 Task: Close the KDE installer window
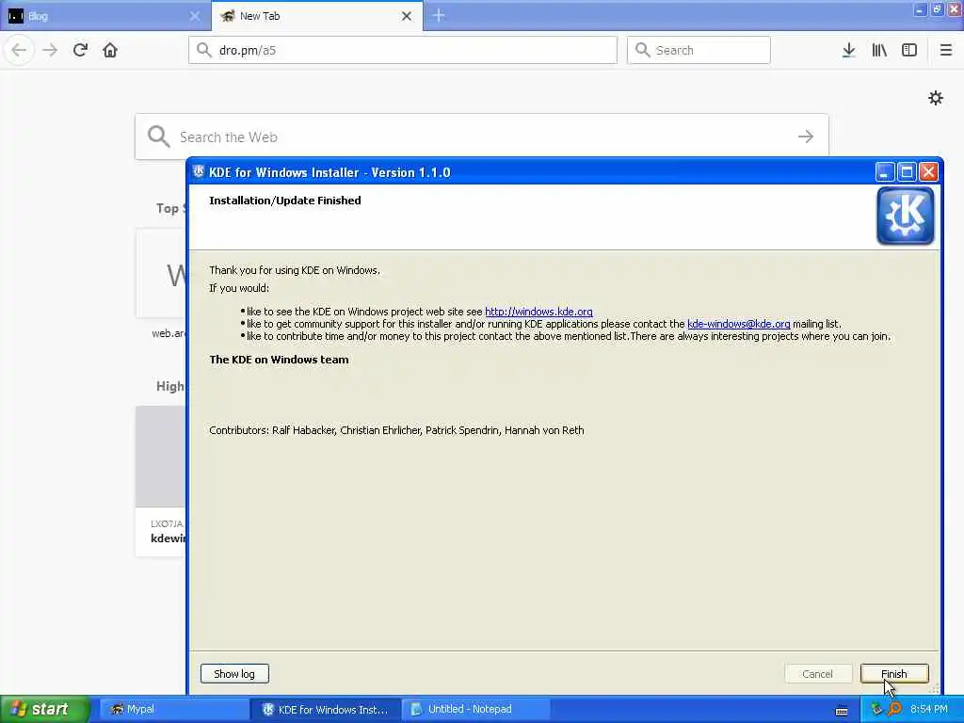pos(928,171)
